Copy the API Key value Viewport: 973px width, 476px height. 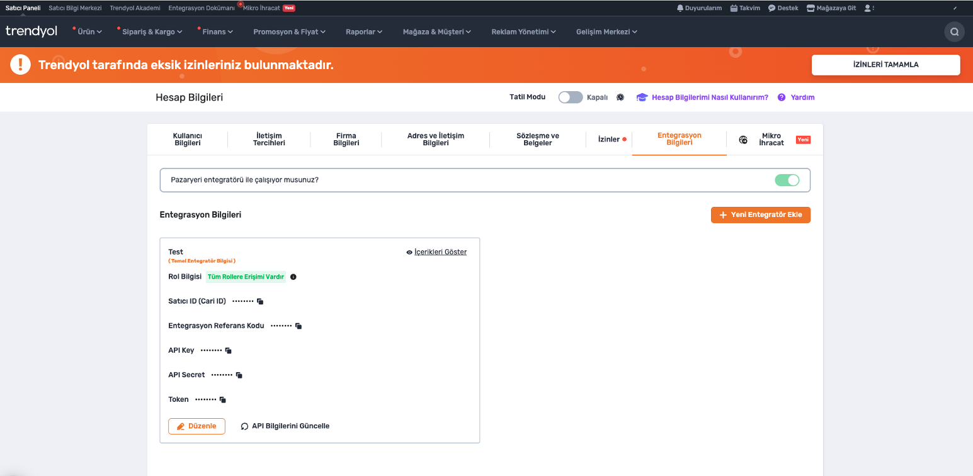(x=229, y=351)
